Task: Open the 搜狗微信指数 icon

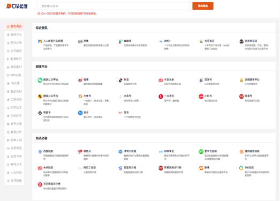Action: click(241, 152)
